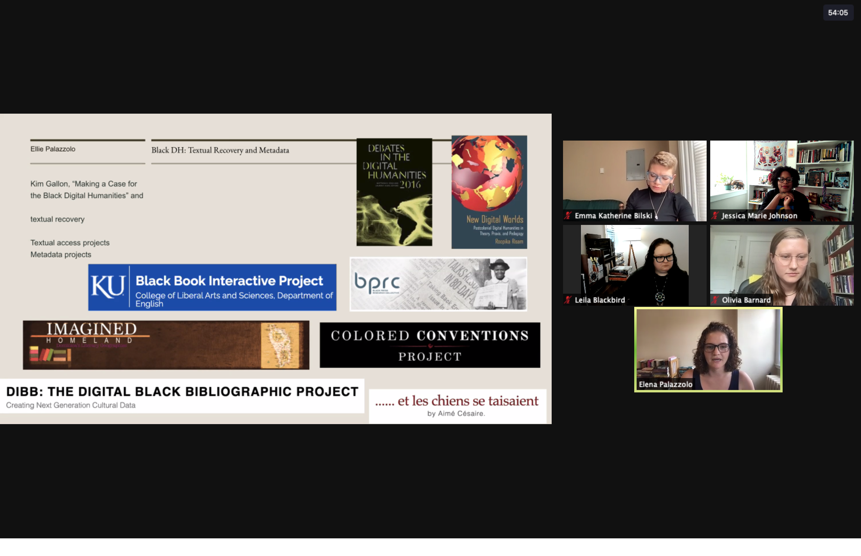Click the Leila Blackbird name label
Viewport: 861px width, 556px height.
pos(600,300)
